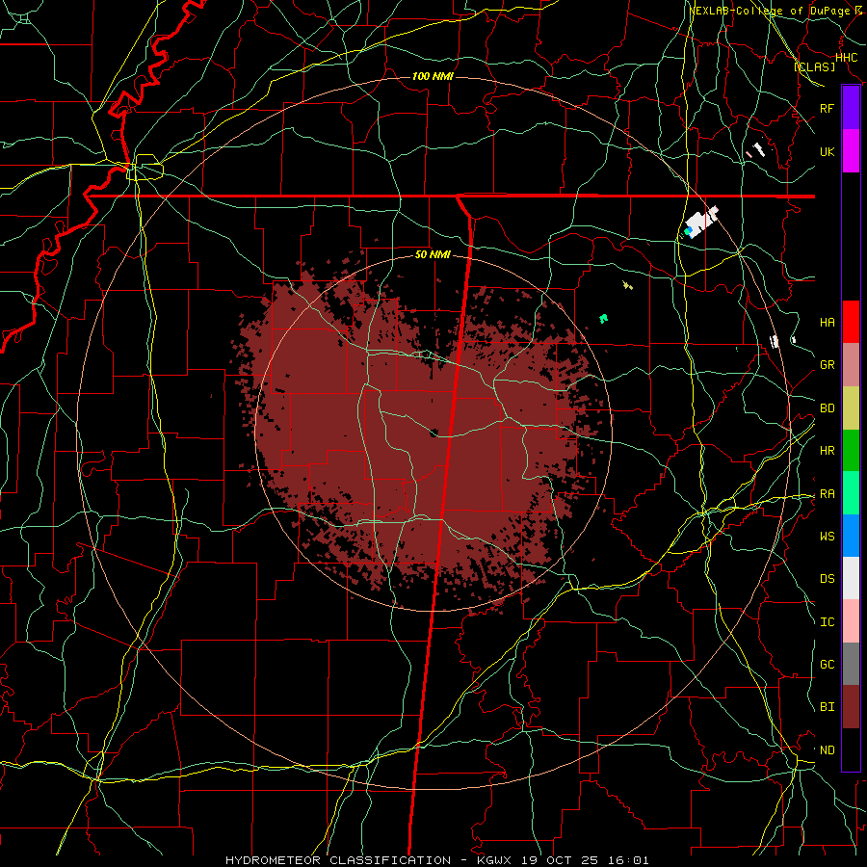Click the small yellow big drops echo
Screen dimensions: 867x867
[x=627, y=285]
